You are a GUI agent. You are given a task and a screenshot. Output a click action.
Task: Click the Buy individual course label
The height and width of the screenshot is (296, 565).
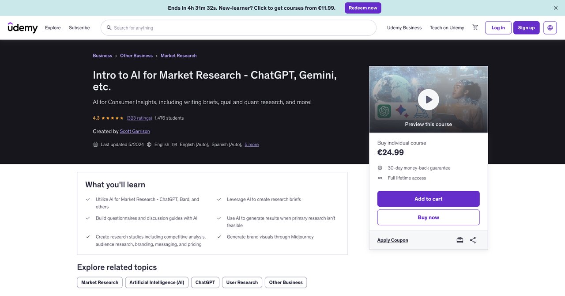coord(402,143)
